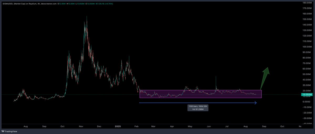Click the 70.00M price axis label
This screenshot has height=134, width=315.
point(306,63)
